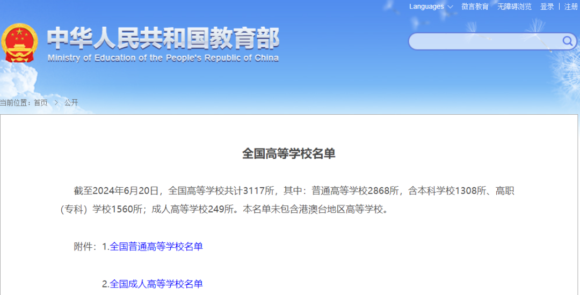Click the magnifying glass search icon
The image size is (580, 295).
(x=567, y=41)
